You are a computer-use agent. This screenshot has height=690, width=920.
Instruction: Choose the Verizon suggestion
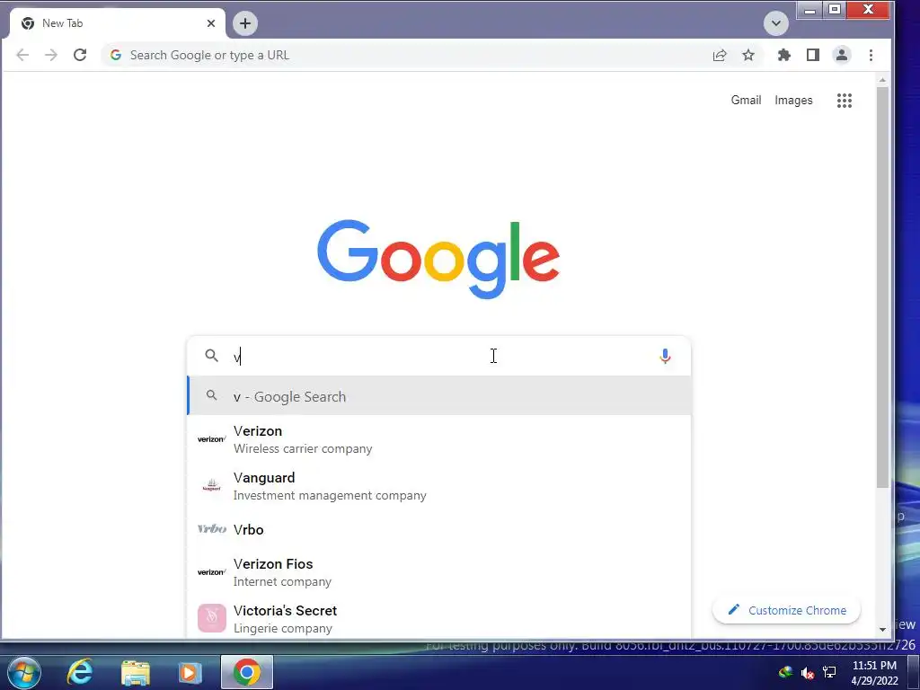coord(438,439)
